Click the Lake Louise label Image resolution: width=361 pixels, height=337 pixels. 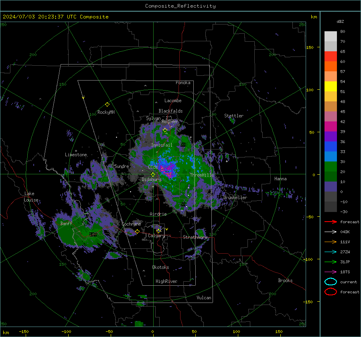31,197
